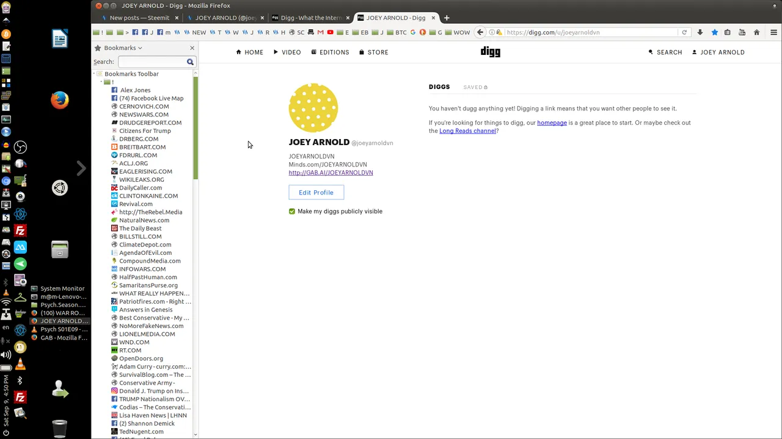The width and height of the screenshot is (782, 439).
Task: Switch to JOEY ARNOLD (@joey tab
Action: tap(225, 18)
